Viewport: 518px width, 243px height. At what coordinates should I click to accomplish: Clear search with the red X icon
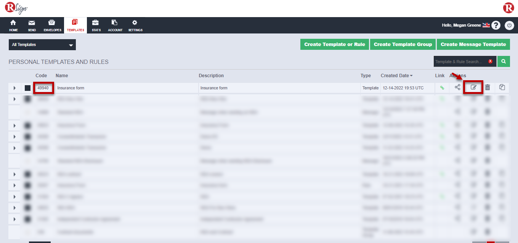(x=490, y=61)
